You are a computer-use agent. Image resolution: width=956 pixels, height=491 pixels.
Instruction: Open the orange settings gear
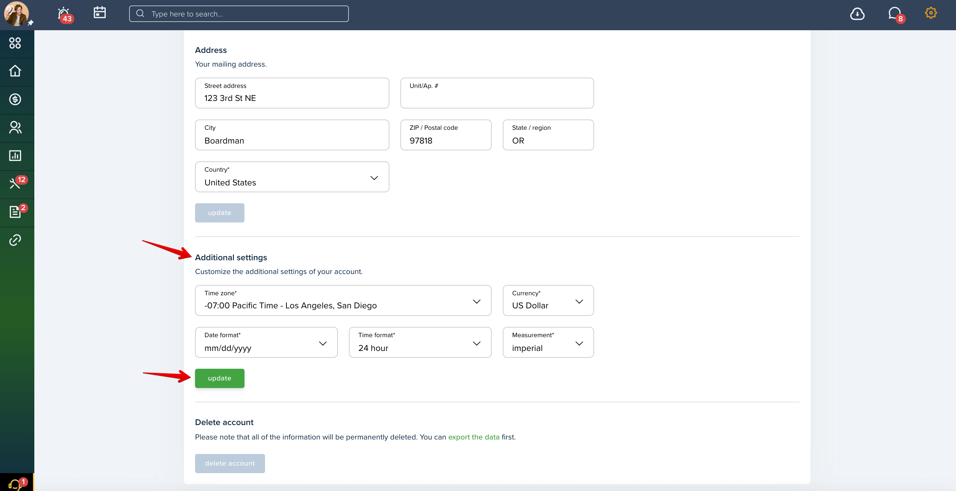(930, 13)
